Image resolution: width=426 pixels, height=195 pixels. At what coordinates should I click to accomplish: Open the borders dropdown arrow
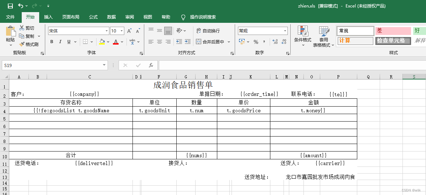(x=92, y=42)
